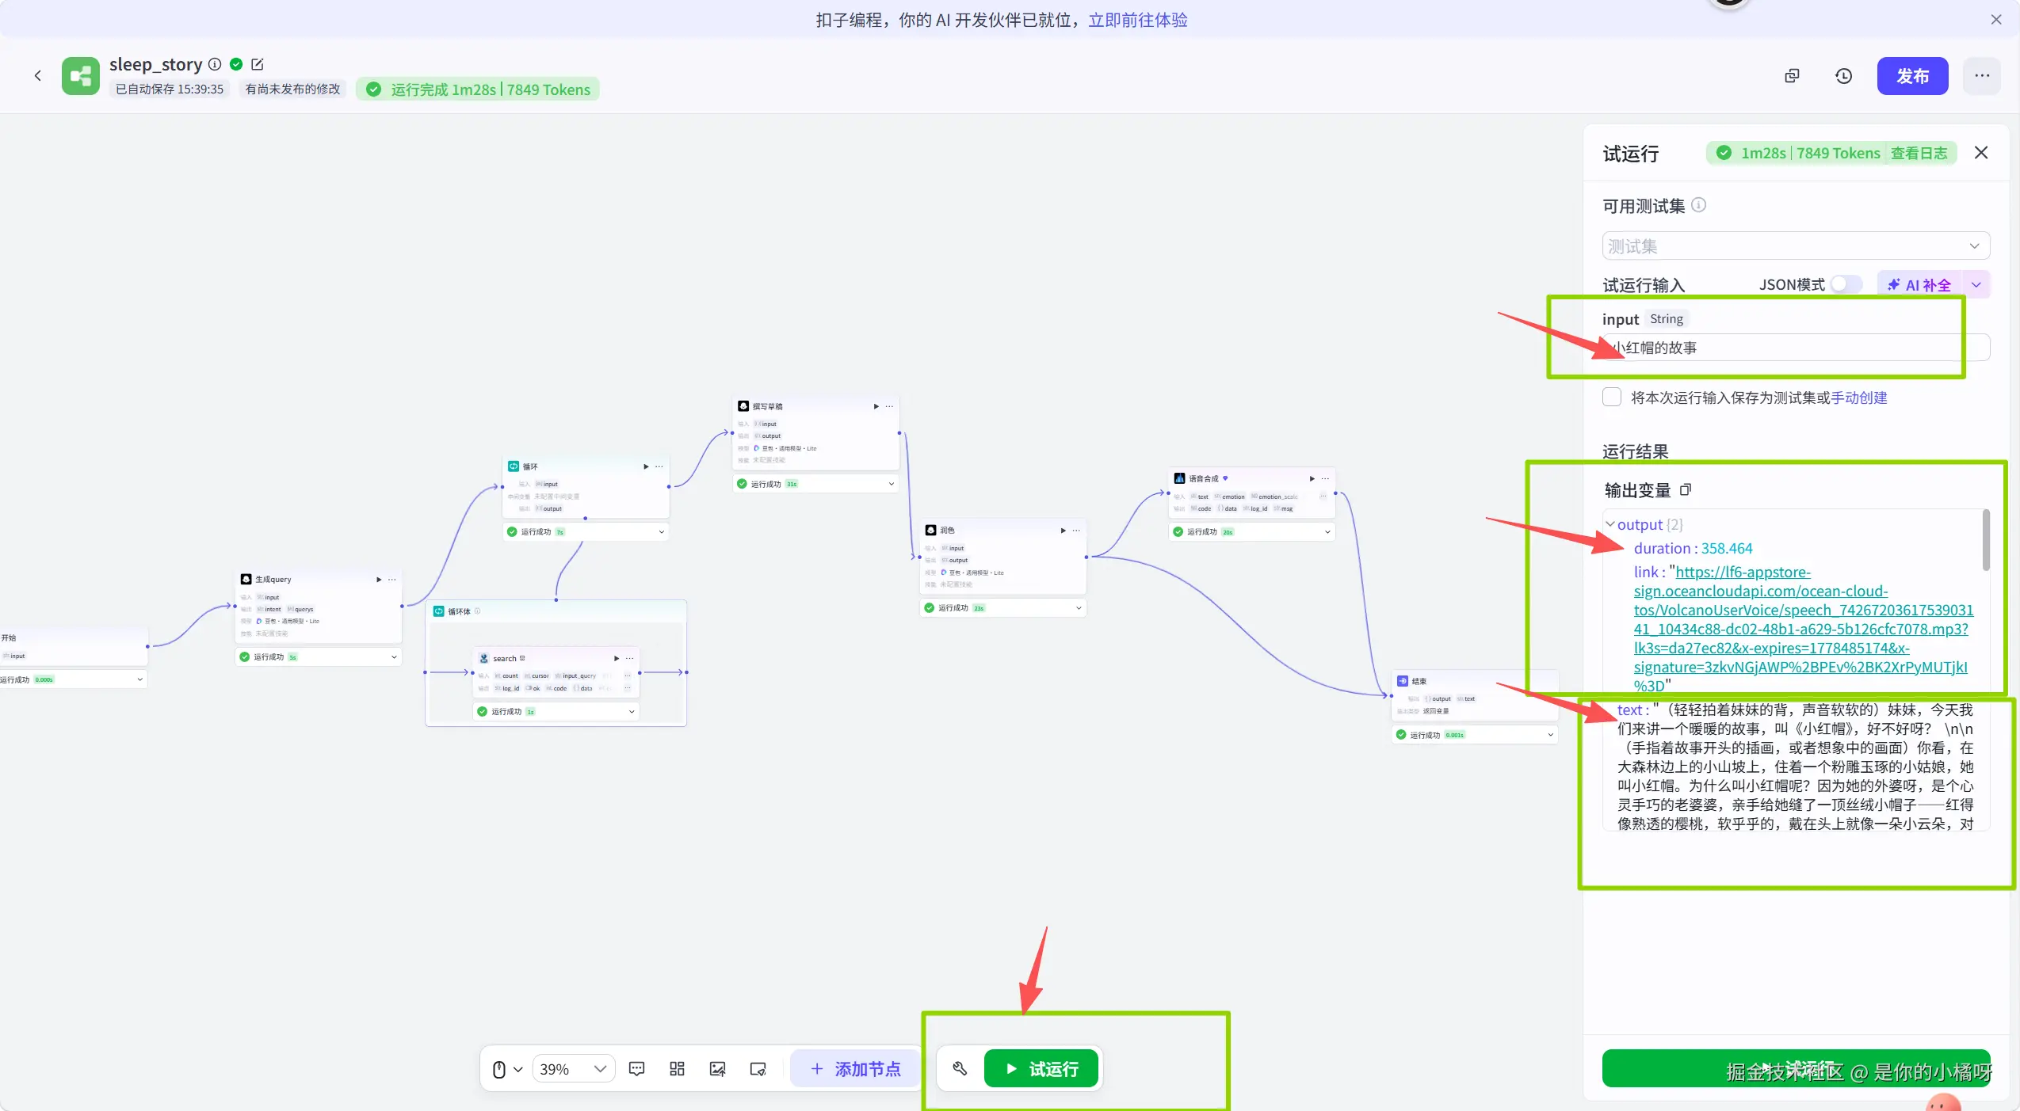
Task: Click the sleep_story workflow logo icon
Action: click(81, 76)
